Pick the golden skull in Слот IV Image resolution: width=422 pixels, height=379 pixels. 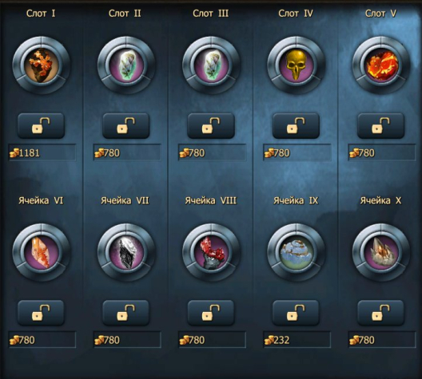(x=296, y=65)
